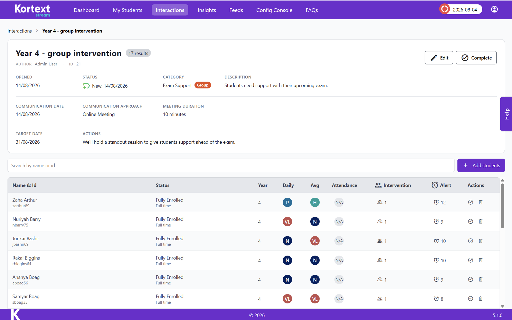This screenshot has width=512, height=320.
Task: Open Rakai Biggins's student record
Action: pos(26,258)
